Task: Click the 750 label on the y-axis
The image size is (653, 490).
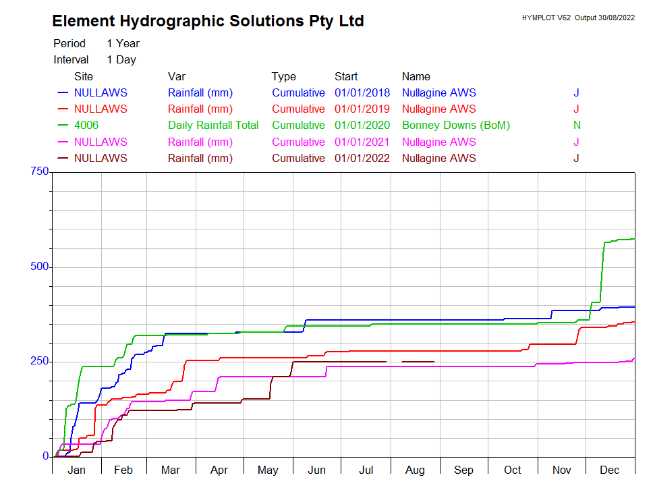Action: (x=40, y=172)
